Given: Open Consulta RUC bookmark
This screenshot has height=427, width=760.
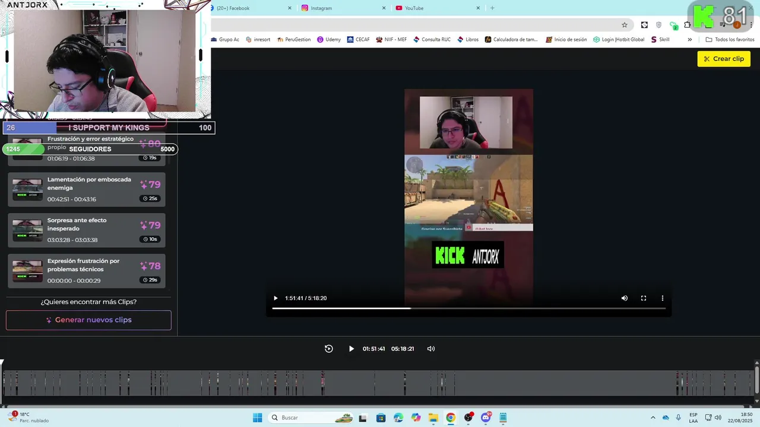Looking at the screenshot, I should click(x=432, y=40).
